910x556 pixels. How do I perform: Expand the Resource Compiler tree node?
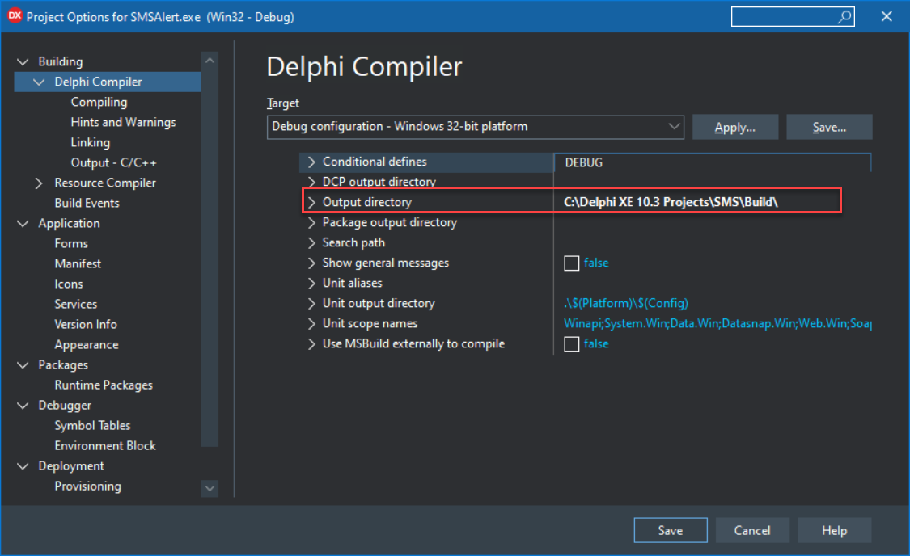coord(38,183)
